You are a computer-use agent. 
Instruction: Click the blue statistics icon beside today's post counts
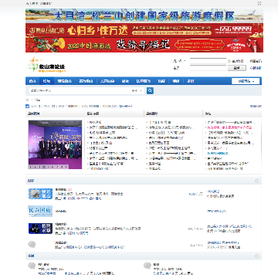tap(27, 106)
